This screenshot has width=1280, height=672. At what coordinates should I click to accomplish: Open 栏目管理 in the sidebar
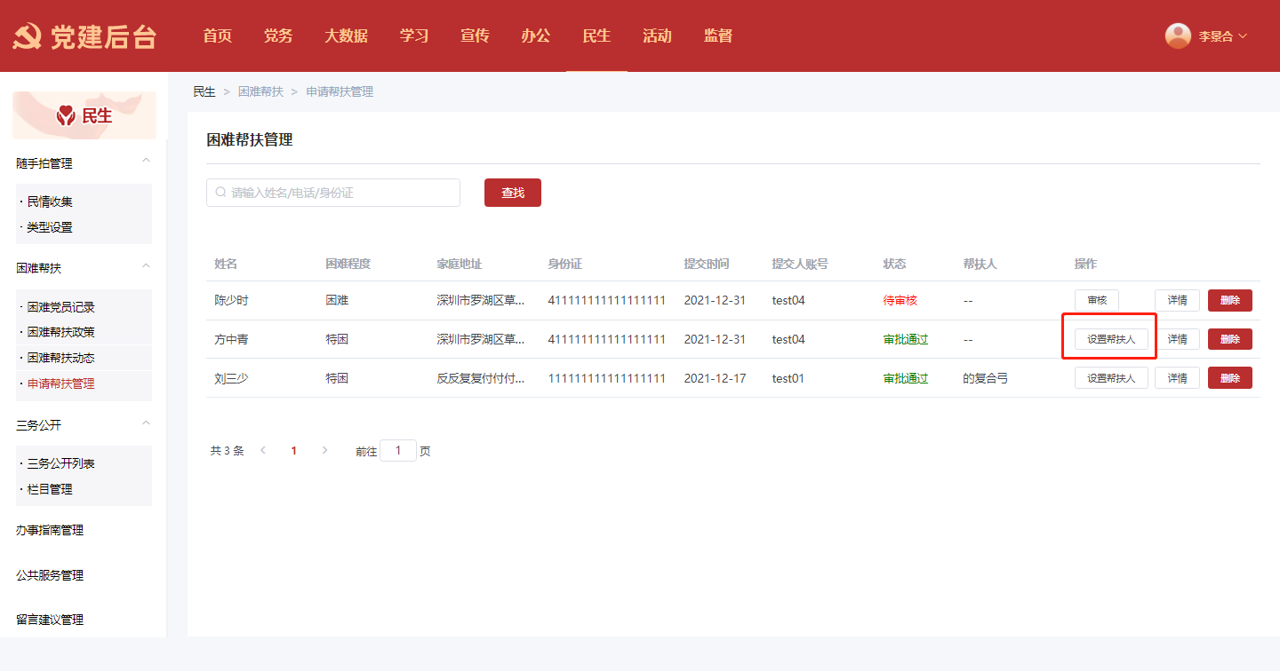[50, 489]
